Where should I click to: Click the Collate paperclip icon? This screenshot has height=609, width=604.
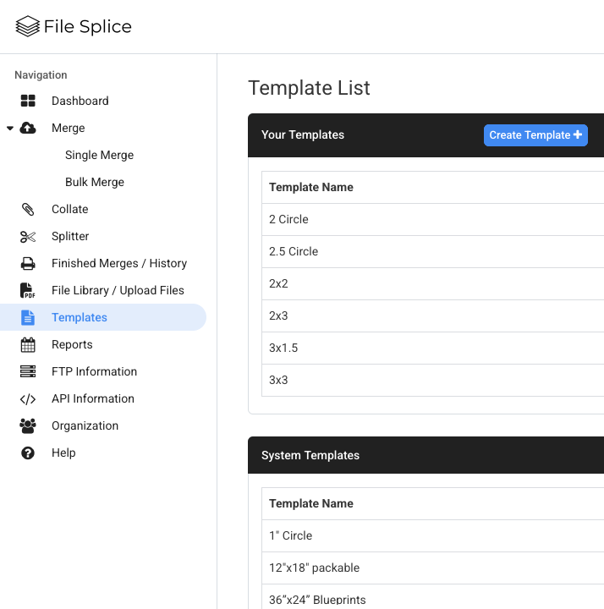tap(28, 210)
